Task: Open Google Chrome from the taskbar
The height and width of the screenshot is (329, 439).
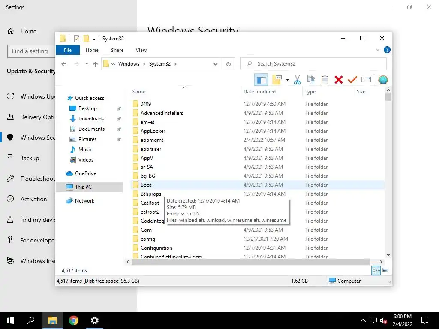Action: (74, 320)
